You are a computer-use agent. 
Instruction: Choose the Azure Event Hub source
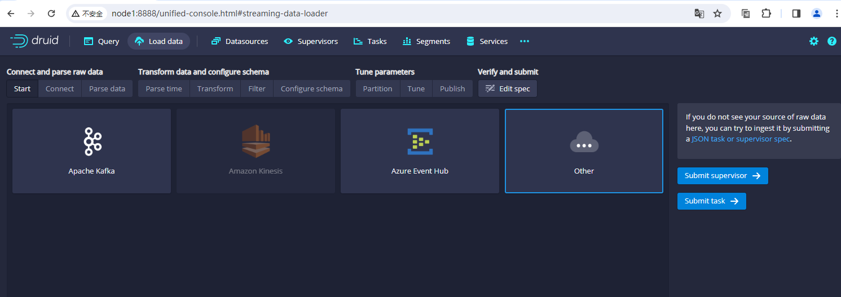420,151
